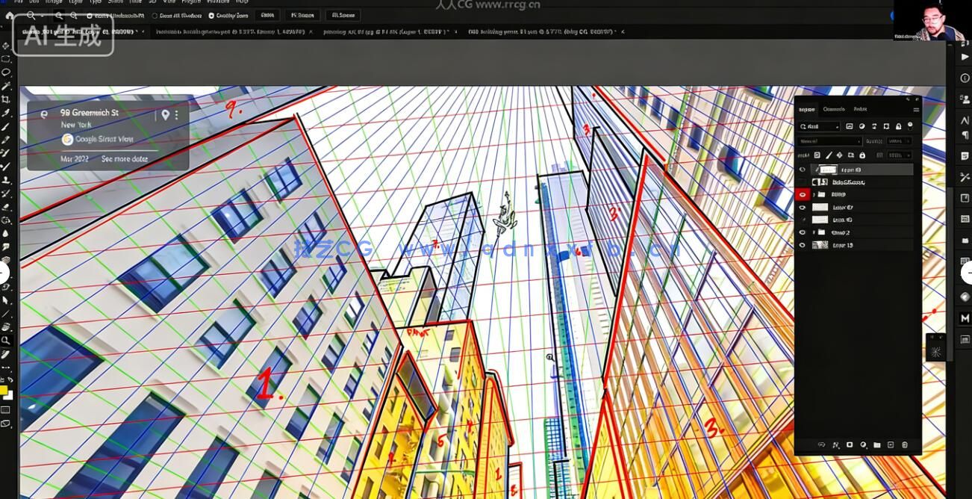The width and height of the screenshot is (972, 499).
Task: Enable the Scrubby Zoom checkbox
Action: (211, 15)
